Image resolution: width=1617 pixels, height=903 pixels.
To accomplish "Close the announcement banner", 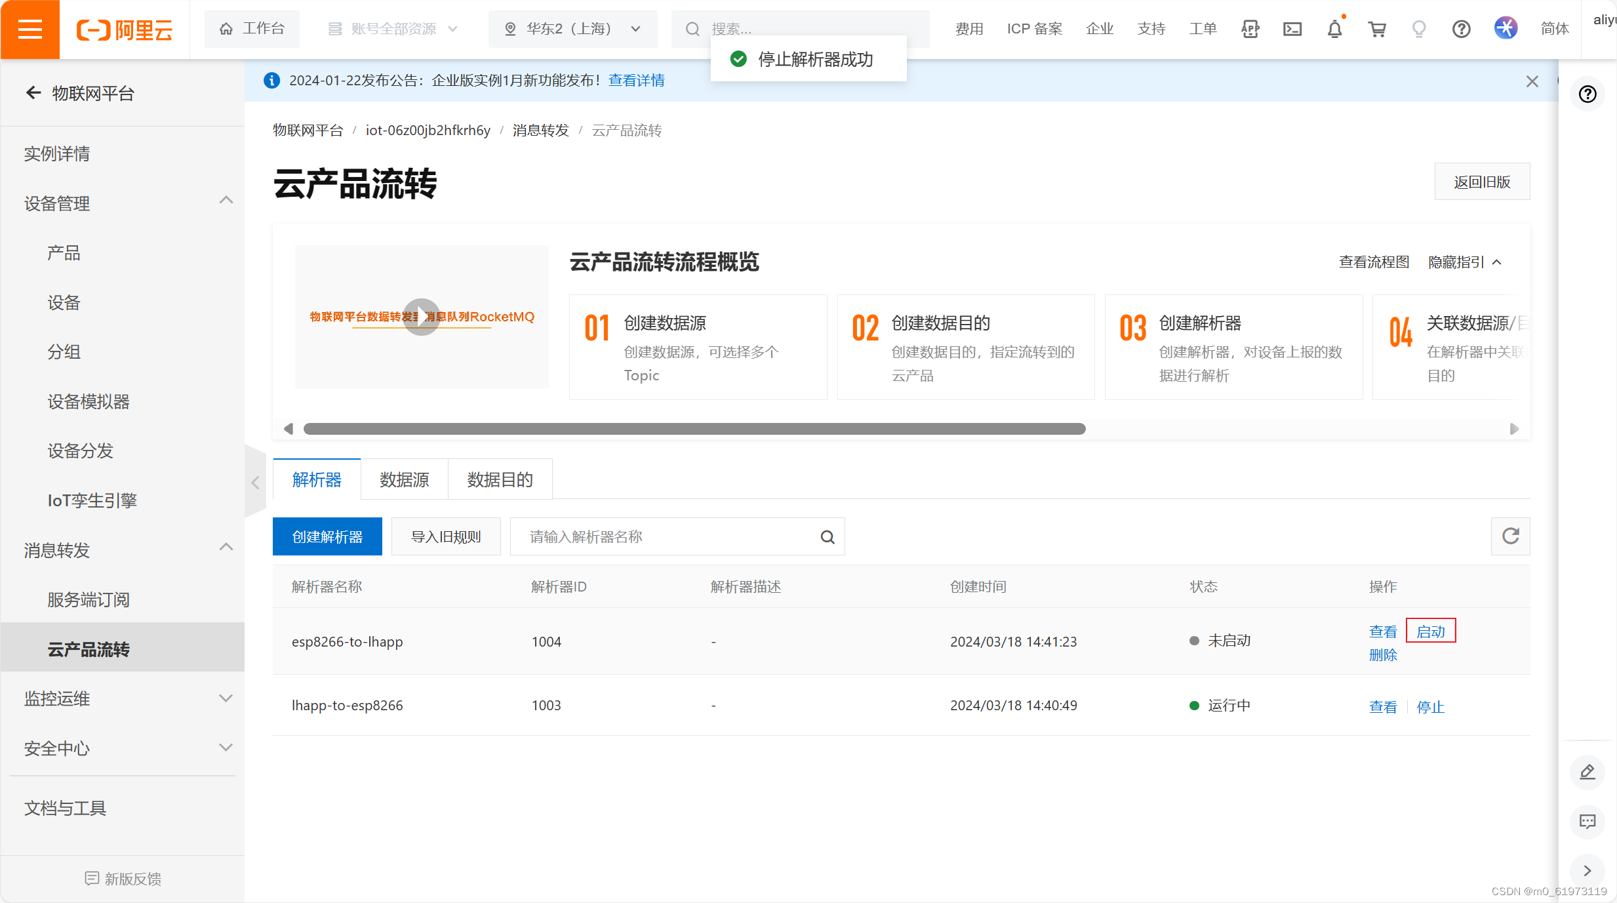I will coord(1532,81).
